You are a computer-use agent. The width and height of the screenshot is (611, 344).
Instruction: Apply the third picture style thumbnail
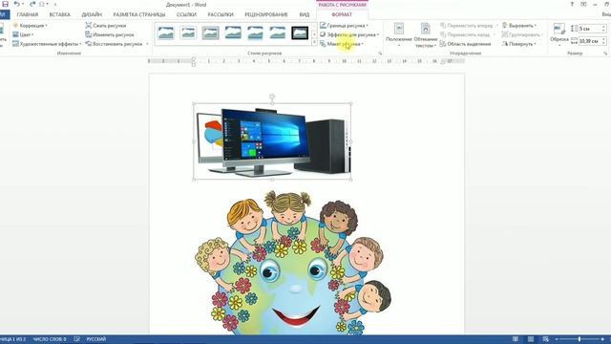point(210,32)
